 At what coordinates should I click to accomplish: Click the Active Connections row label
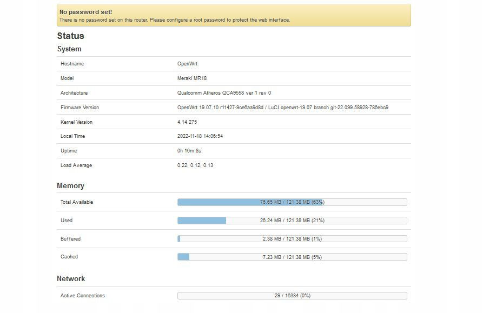[83, 296]
